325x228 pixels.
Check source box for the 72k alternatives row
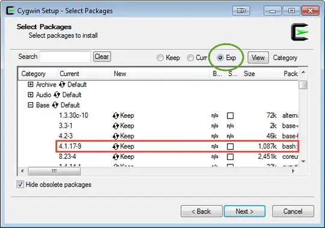231,116
